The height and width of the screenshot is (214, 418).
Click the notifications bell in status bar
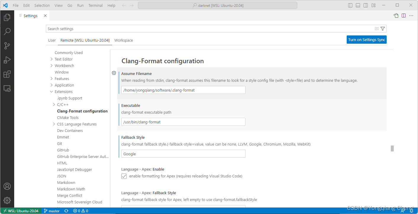click(x=411, y=210)
